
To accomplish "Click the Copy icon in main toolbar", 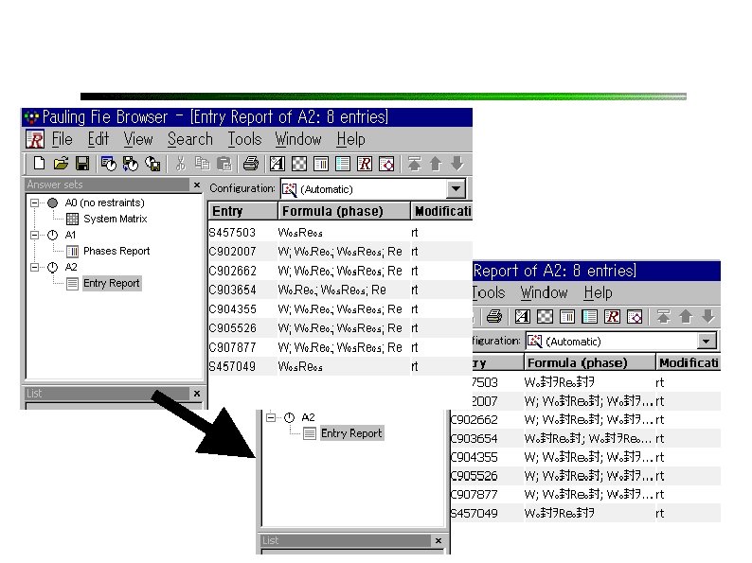I will [x=202, y=164].
